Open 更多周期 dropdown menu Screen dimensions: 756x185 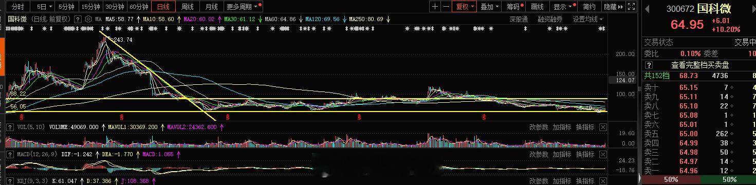(x=243, y=7)
